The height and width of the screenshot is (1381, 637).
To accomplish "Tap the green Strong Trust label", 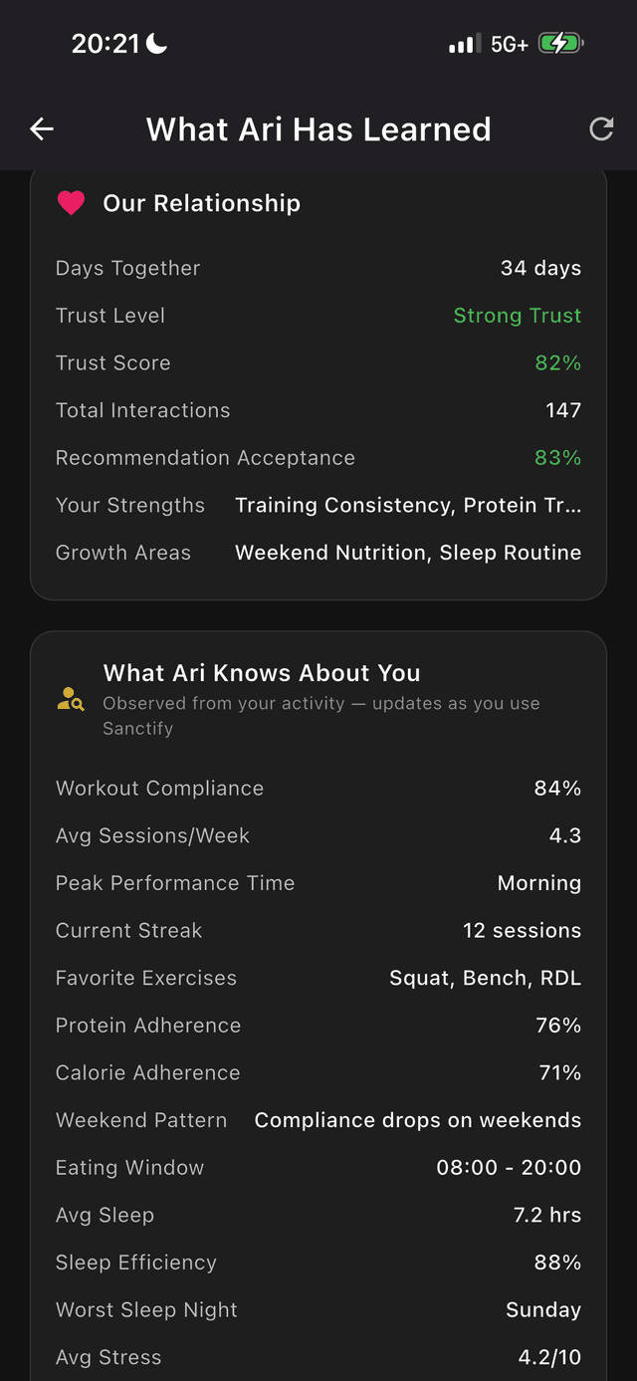I will (x=517, y=316).
